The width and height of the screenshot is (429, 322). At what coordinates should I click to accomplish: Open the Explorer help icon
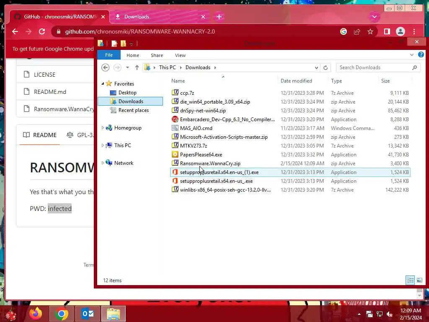(421, 55)
